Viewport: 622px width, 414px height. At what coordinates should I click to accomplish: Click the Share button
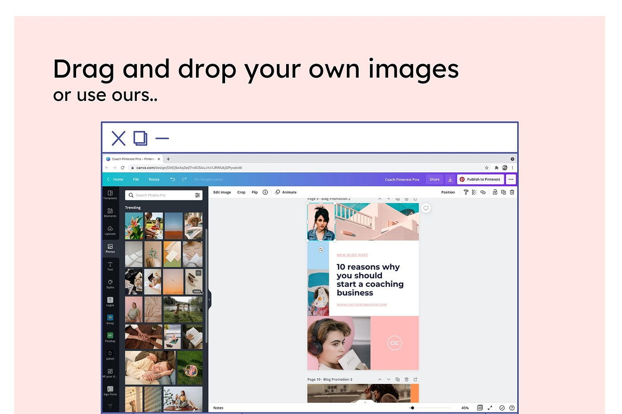coord(434,180)
